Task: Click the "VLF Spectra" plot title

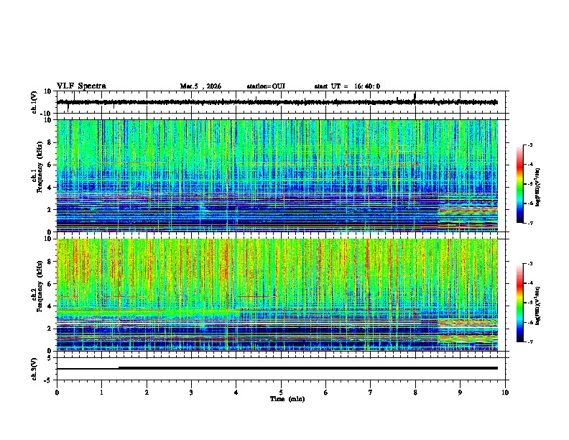Action: [81, 86]
